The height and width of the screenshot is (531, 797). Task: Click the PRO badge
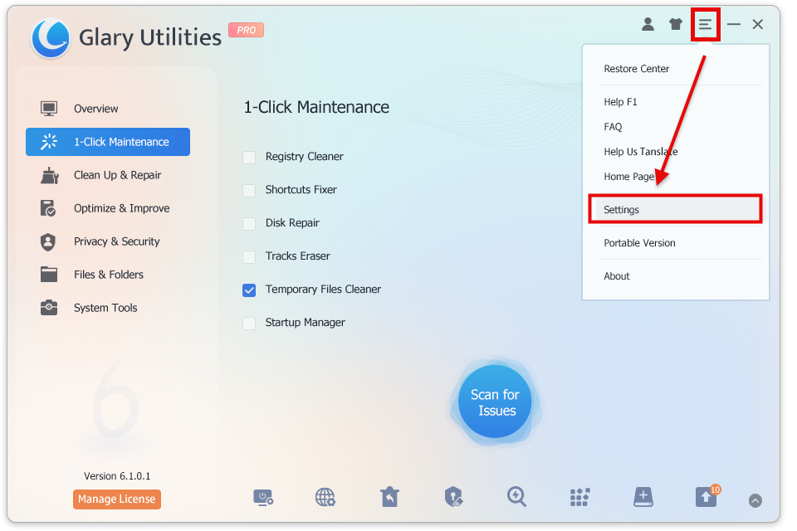click(x=246, y=30)
